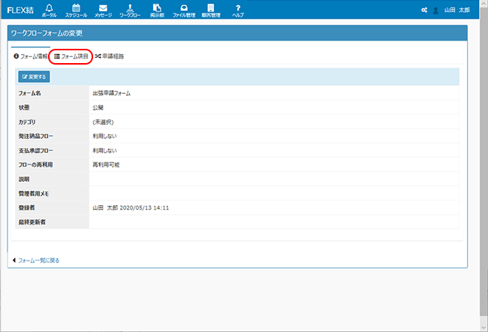Click the フローの再利用 row label

click(35, 164)
